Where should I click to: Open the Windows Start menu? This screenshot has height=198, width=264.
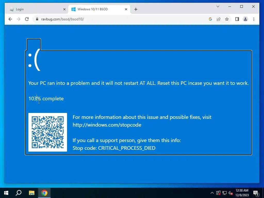click(6, 193)
